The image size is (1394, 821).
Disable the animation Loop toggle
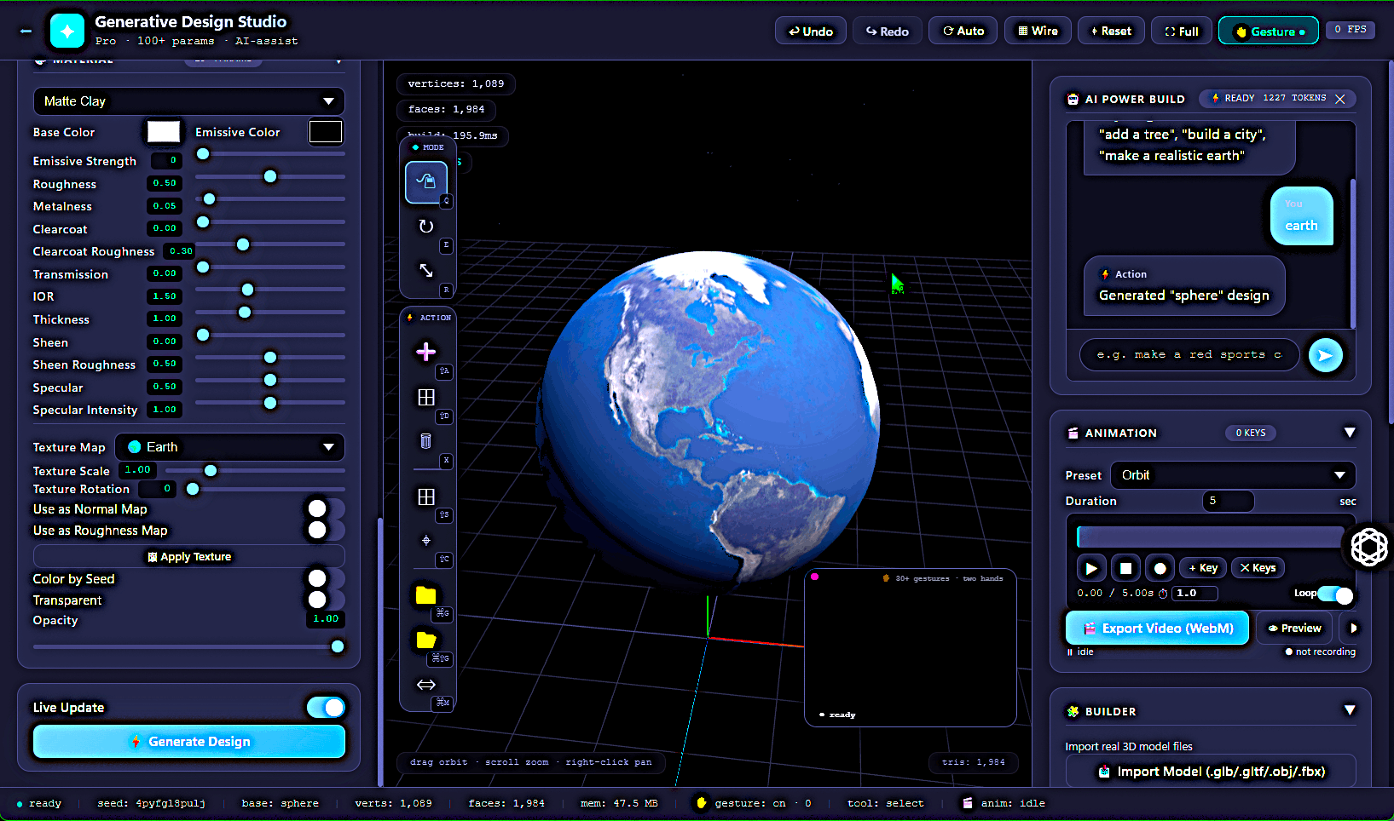tap(1336, 594)
